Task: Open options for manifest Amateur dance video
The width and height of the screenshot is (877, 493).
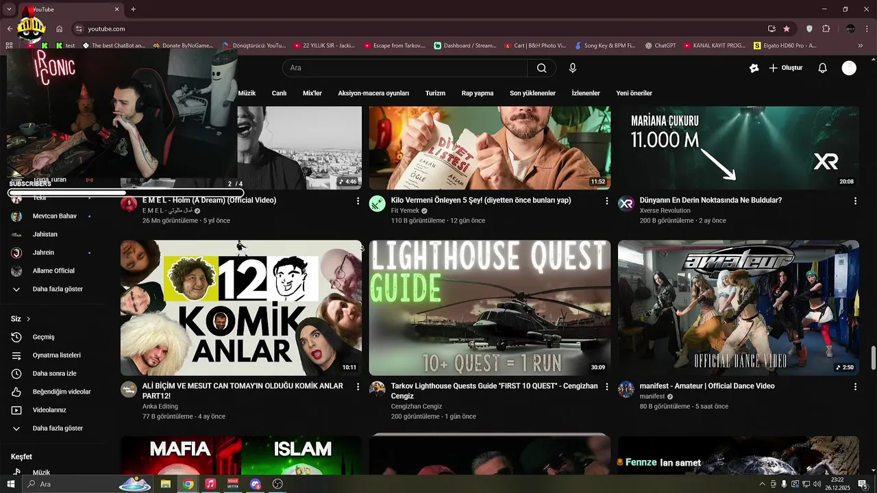Action: tap(855, 386)
